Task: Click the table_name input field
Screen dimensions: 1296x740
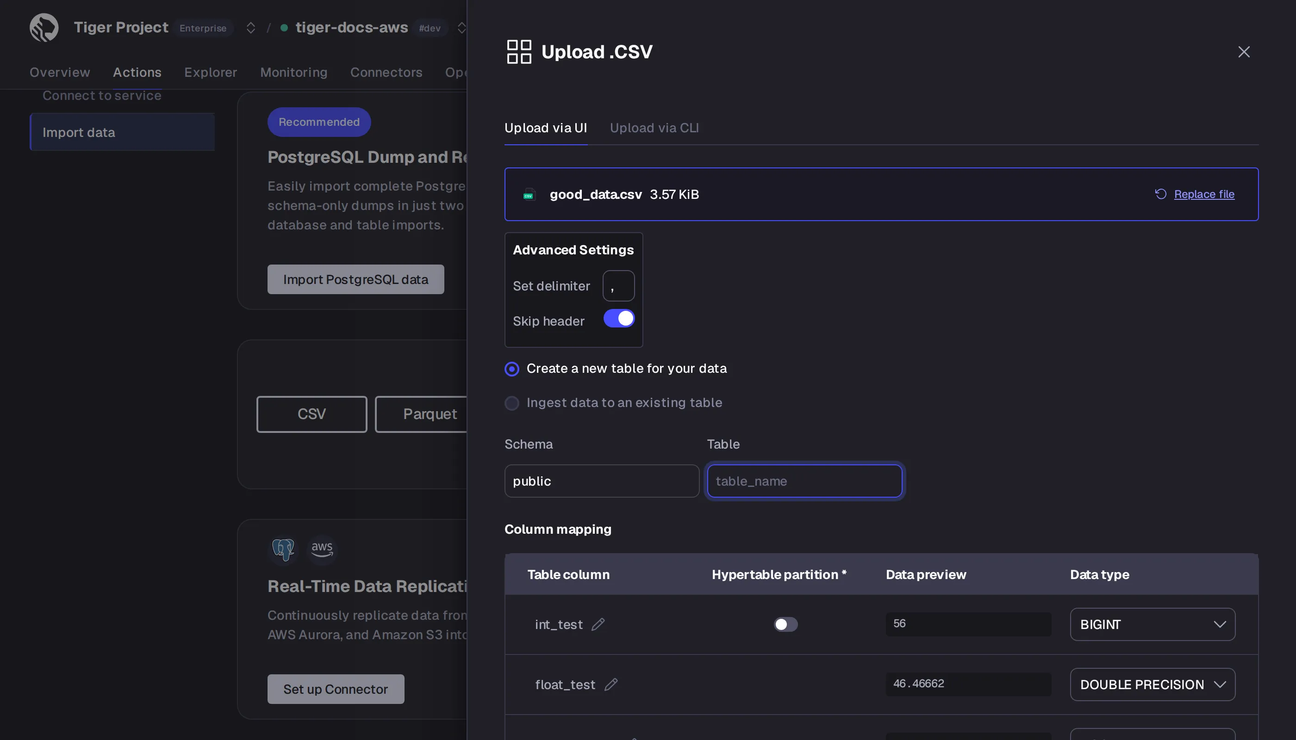Action: click(804, 481)
